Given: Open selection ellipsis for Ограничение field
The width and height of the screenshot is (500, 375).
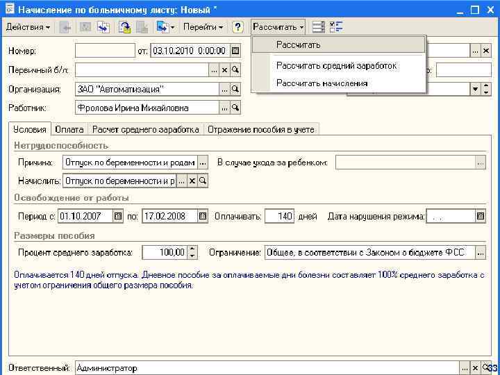Looking at the screenshot, I should pyautogui.click(x=481, y=253).
